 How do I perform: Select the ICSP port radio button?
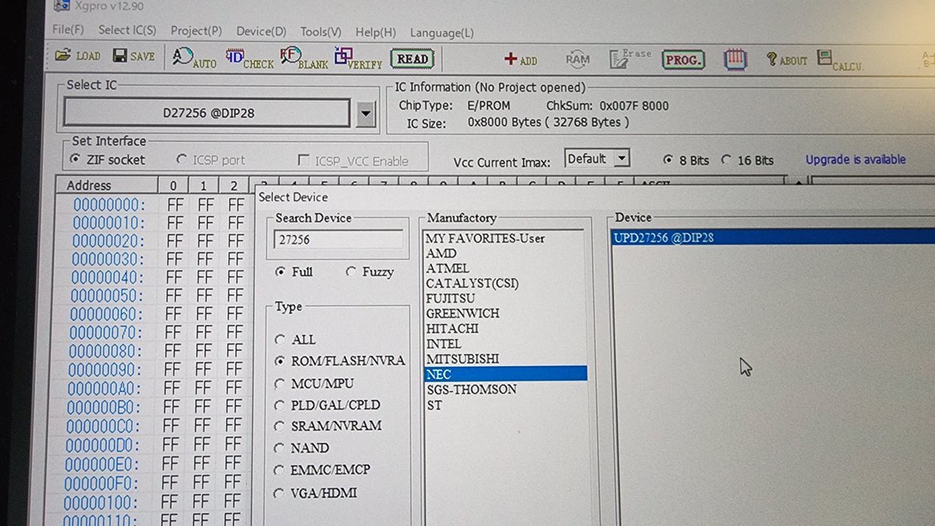pyautogui.click(x=182, y=160)
